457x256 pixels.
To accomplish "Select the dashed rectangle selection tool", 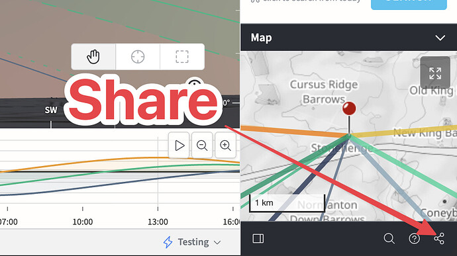I will pyautogui.click(x=182, y=57).
